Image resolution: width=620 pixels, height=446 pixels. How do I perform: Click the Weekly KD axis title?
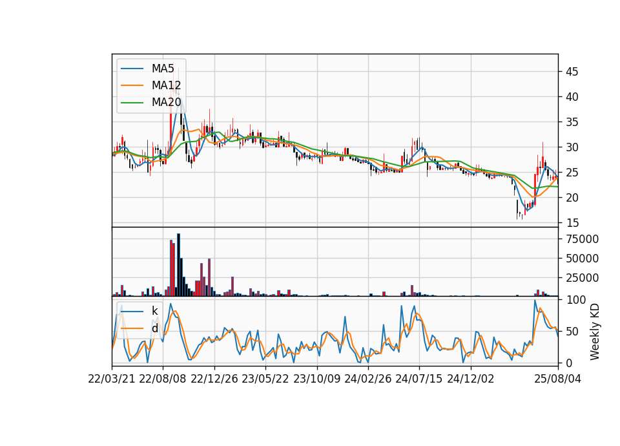point(595,332)
